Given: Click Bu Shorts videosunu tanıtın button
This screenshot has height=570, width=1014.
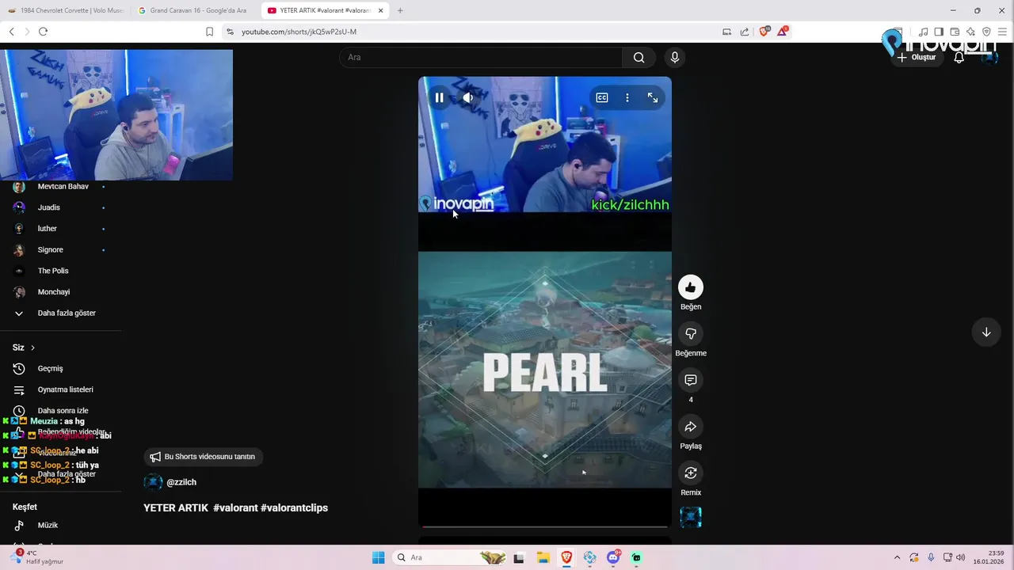Looking at the screenshot, I should tap(204, 457).
